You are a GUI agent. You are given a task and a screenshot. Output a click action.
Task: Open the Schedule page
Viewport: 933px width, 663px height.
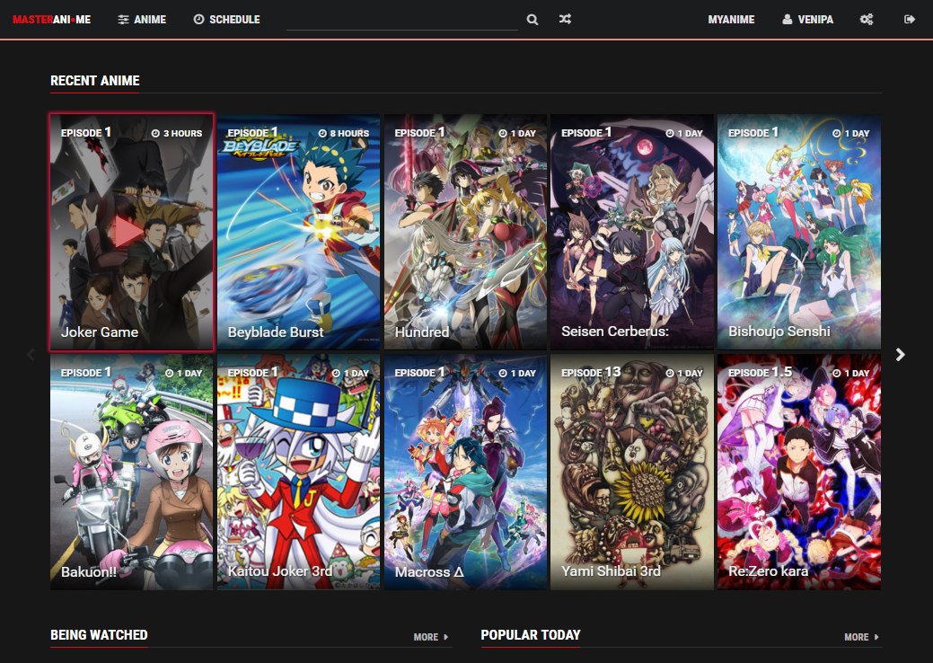[x=226, y=20]
